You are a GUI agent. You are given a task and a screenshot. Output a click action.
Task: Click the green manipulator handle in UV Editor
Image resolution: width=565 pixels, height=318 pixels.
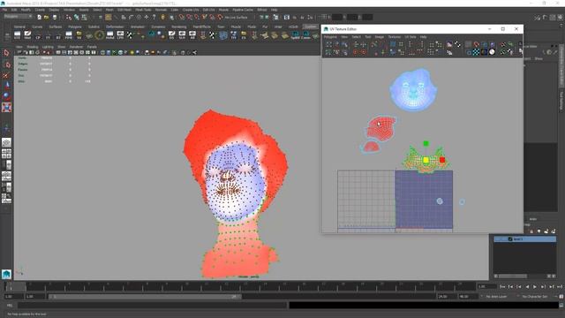pos(426,143)
